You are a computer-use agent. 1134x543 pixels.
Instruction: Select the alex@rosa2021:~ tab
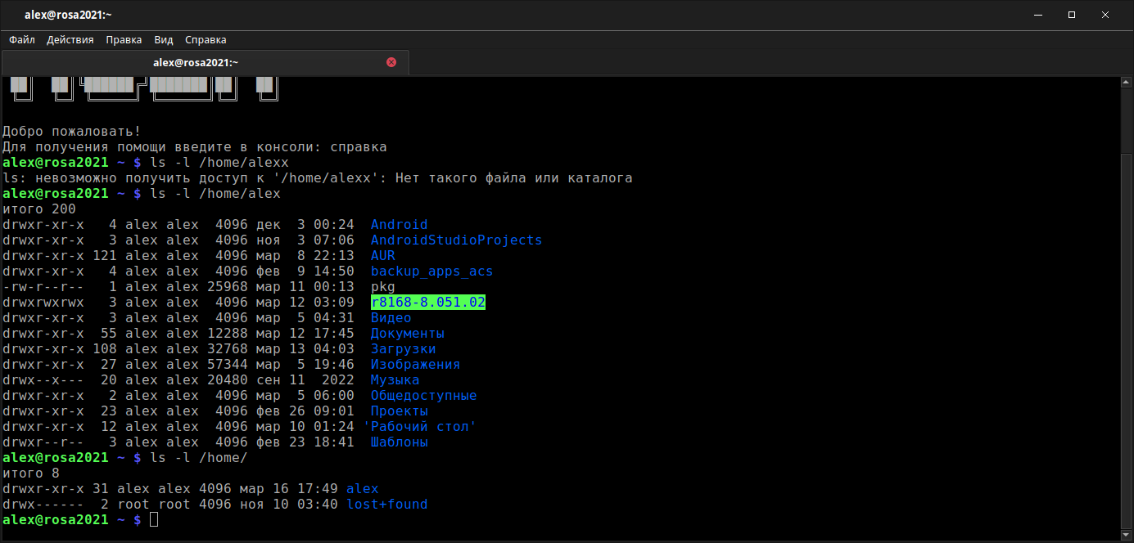click(x=205, y=62)
